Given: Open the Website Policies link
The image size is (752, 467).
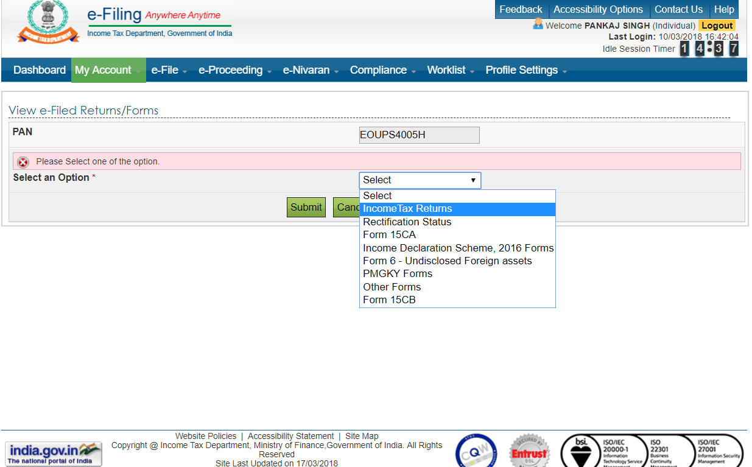Looking at the screenshot, I should (205, 435).
